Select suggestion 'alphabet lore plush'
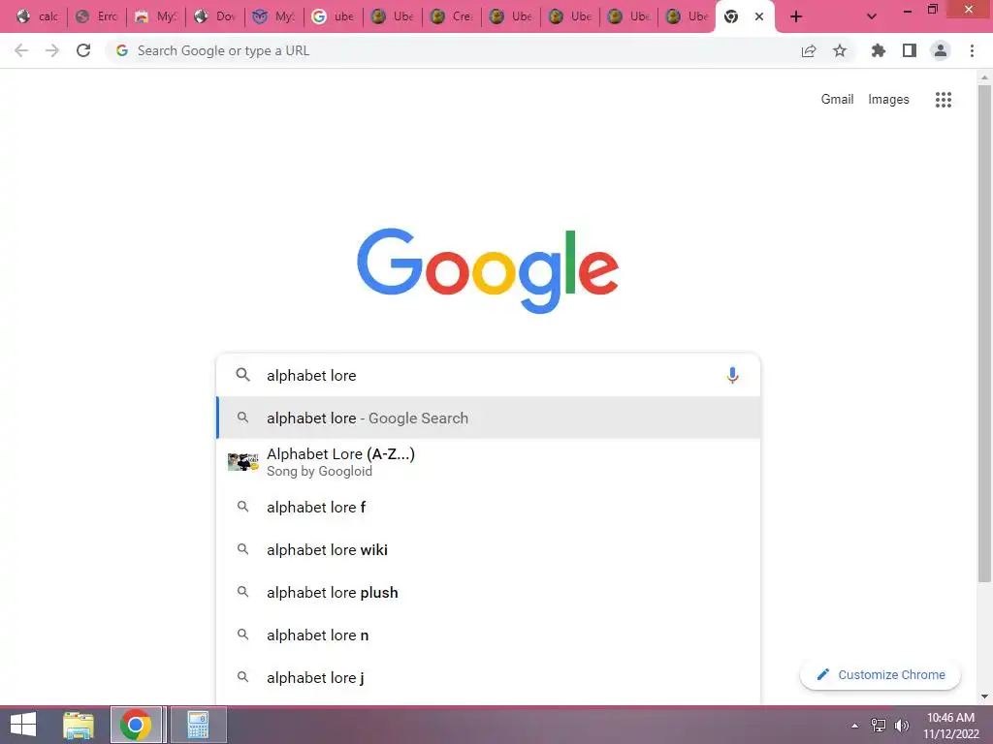The image size is (993, 744). pyautogui.click(x=489, y=592)
